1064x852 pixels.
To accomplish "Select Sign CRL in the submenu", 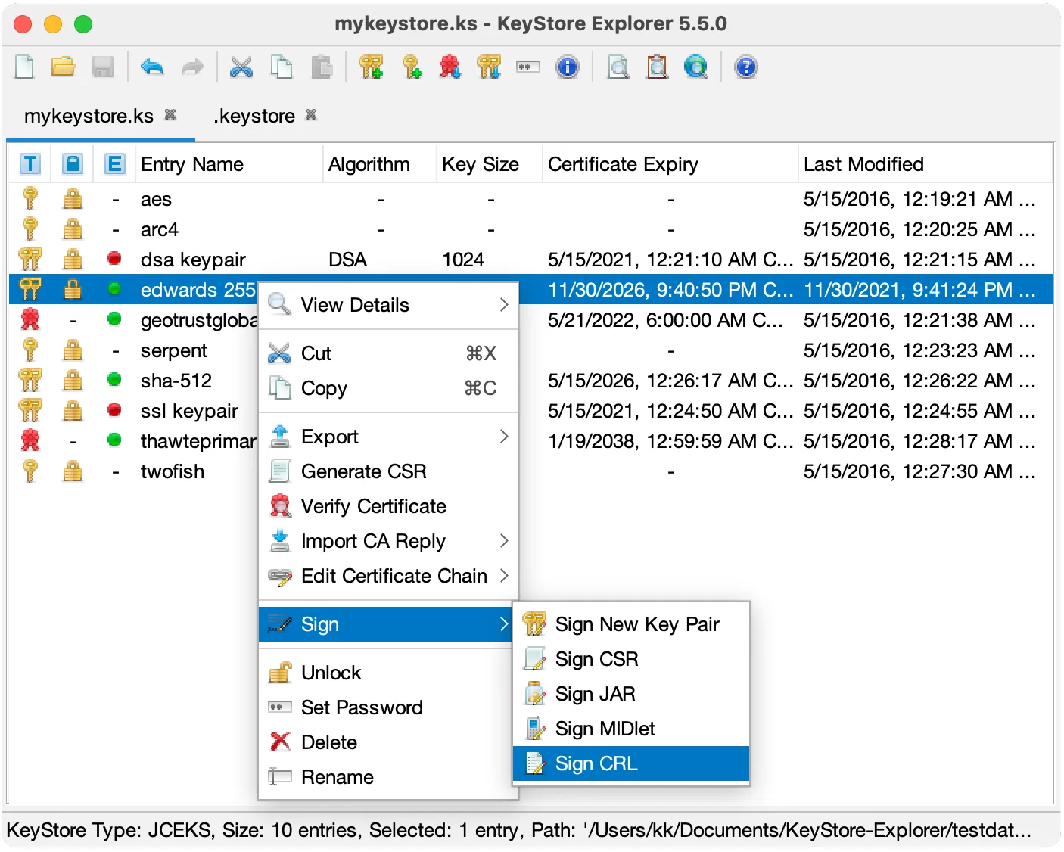I will point(631,763).
